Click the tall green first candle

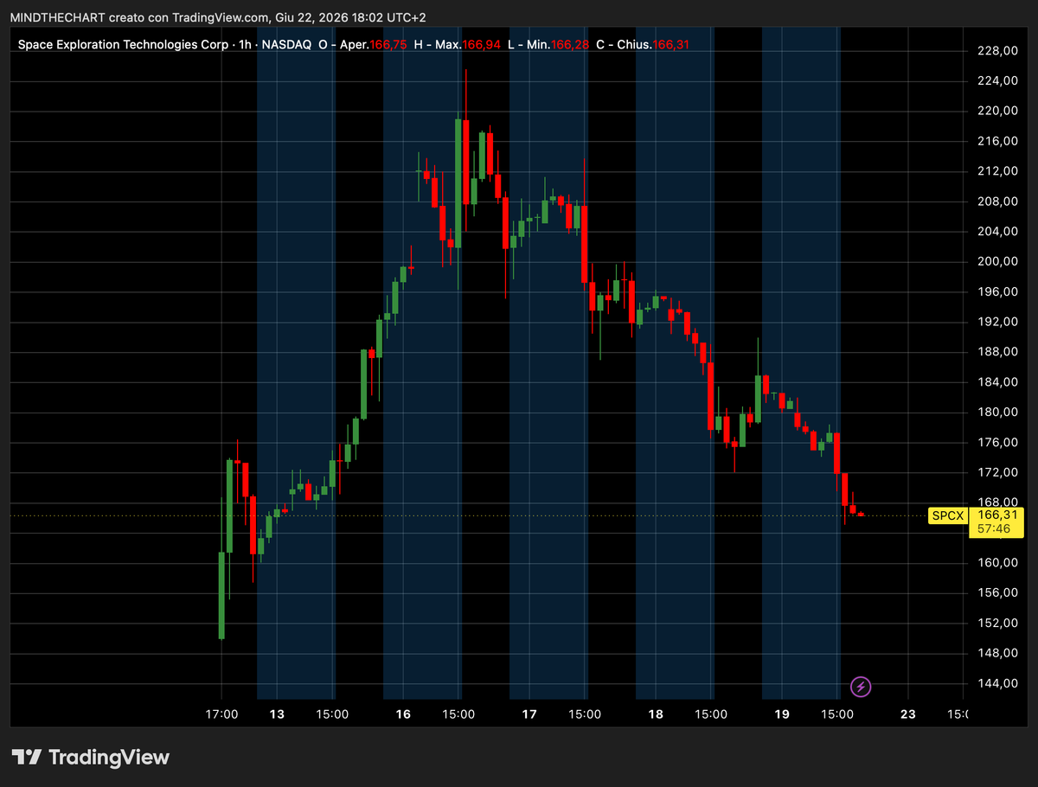pyautogui.click(x=221, y=595)
